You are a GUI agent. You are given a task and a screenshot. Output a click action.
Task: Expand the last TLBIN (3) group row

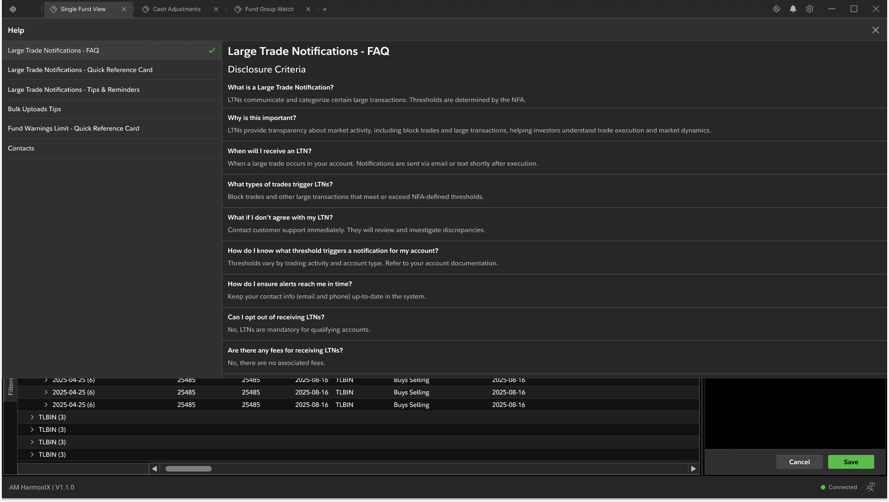32,454
